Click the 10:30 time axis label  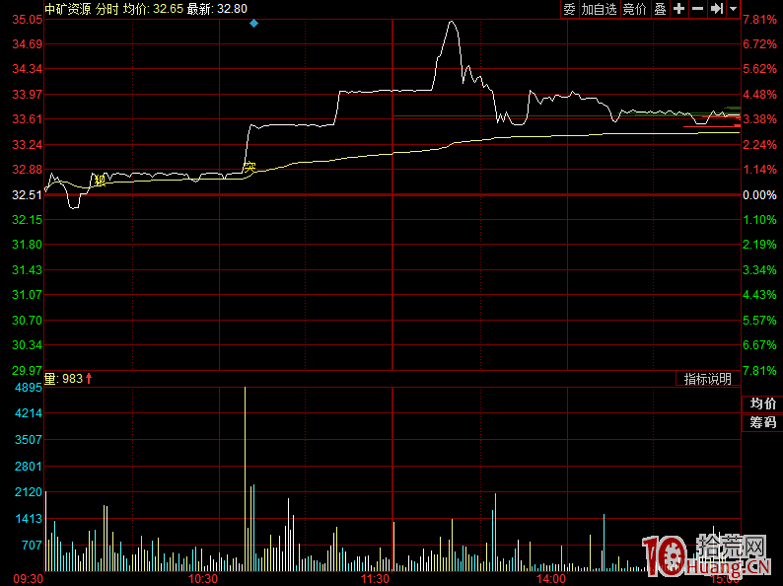point(203,579)
